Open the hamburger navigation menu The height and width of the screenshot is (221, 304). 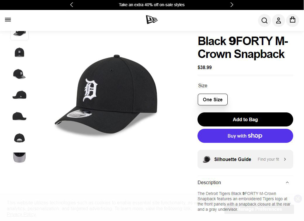pos(8,20)
